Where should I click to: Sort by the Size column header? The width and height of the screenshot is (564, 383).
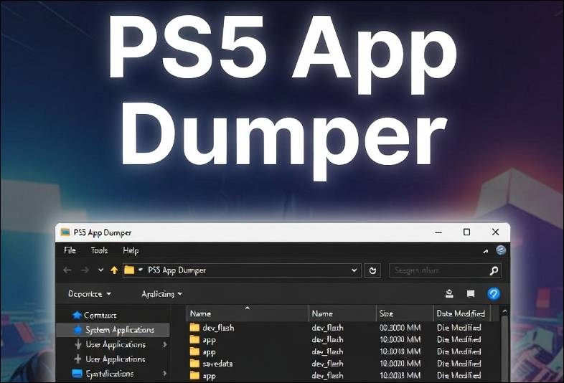click(405, 313)
